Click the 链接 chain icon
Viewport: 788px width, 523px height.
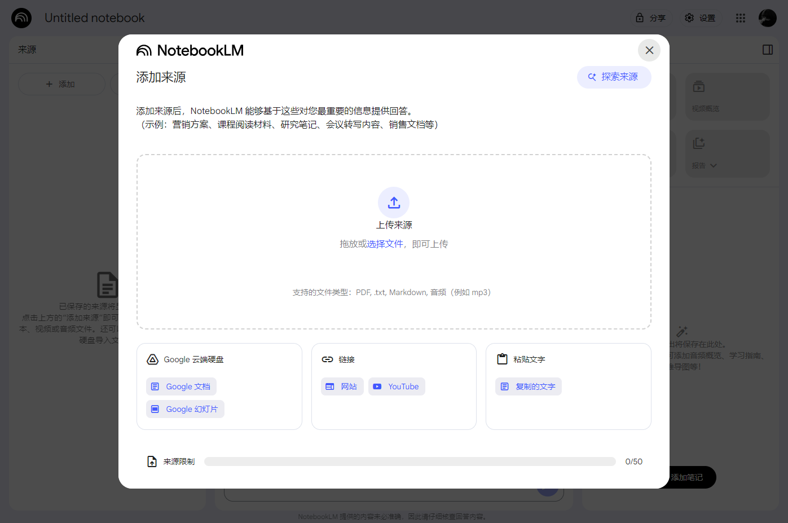327,359
